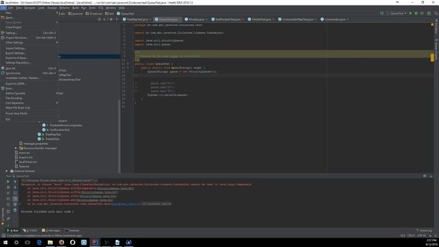Click run gutter icon beside class QueueTest

128,64
